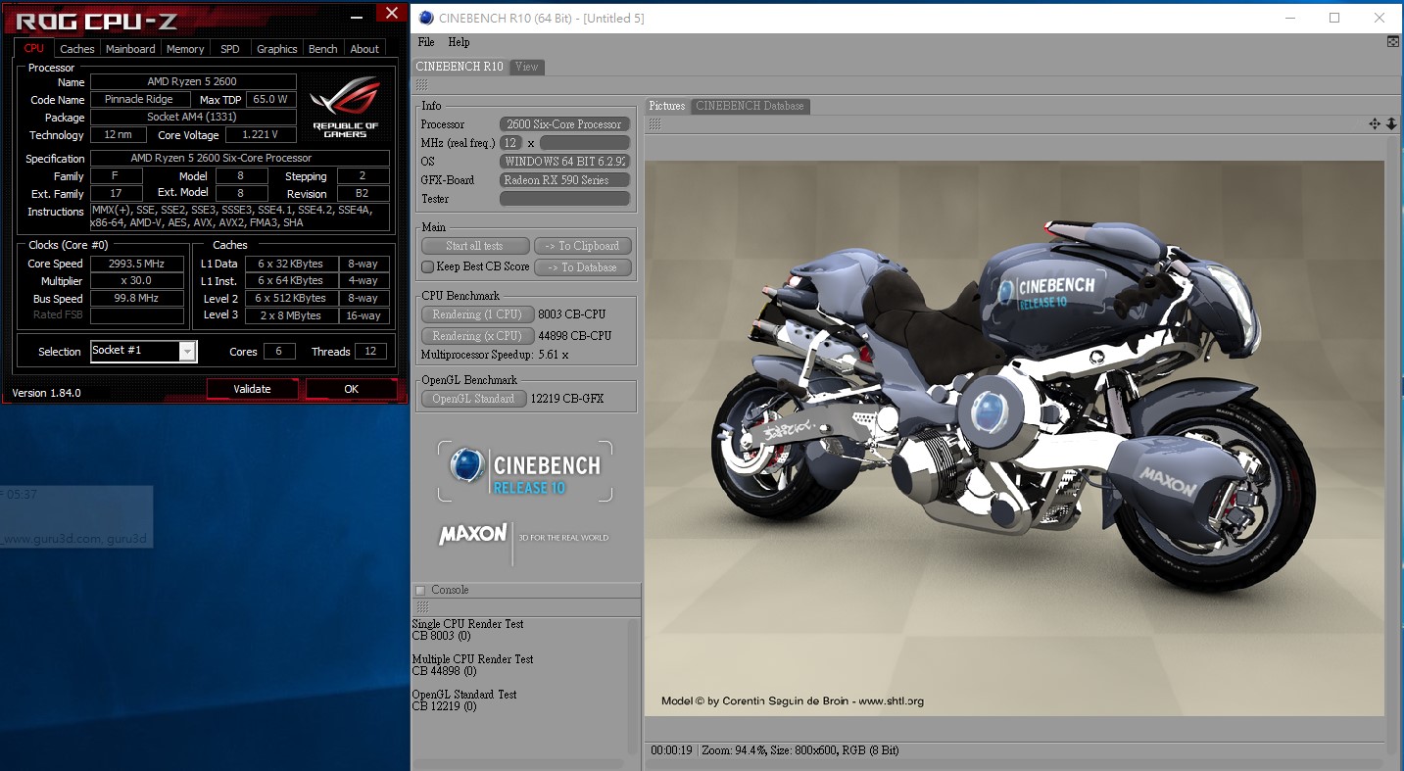Switch to the View tab
Image resolution: width=1404 pixels, height=771 pixels.
tap(527, 68)
